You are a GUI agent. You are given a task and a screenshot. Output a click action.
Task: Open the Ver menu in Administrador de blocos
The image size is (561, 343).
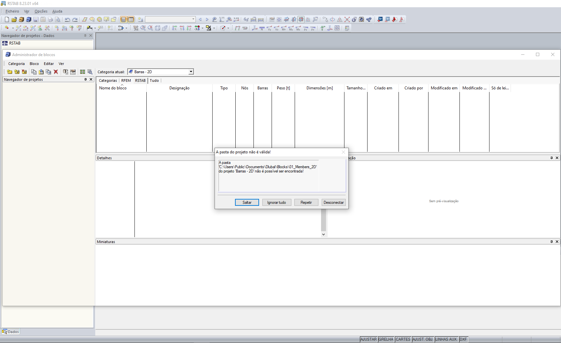61,64
